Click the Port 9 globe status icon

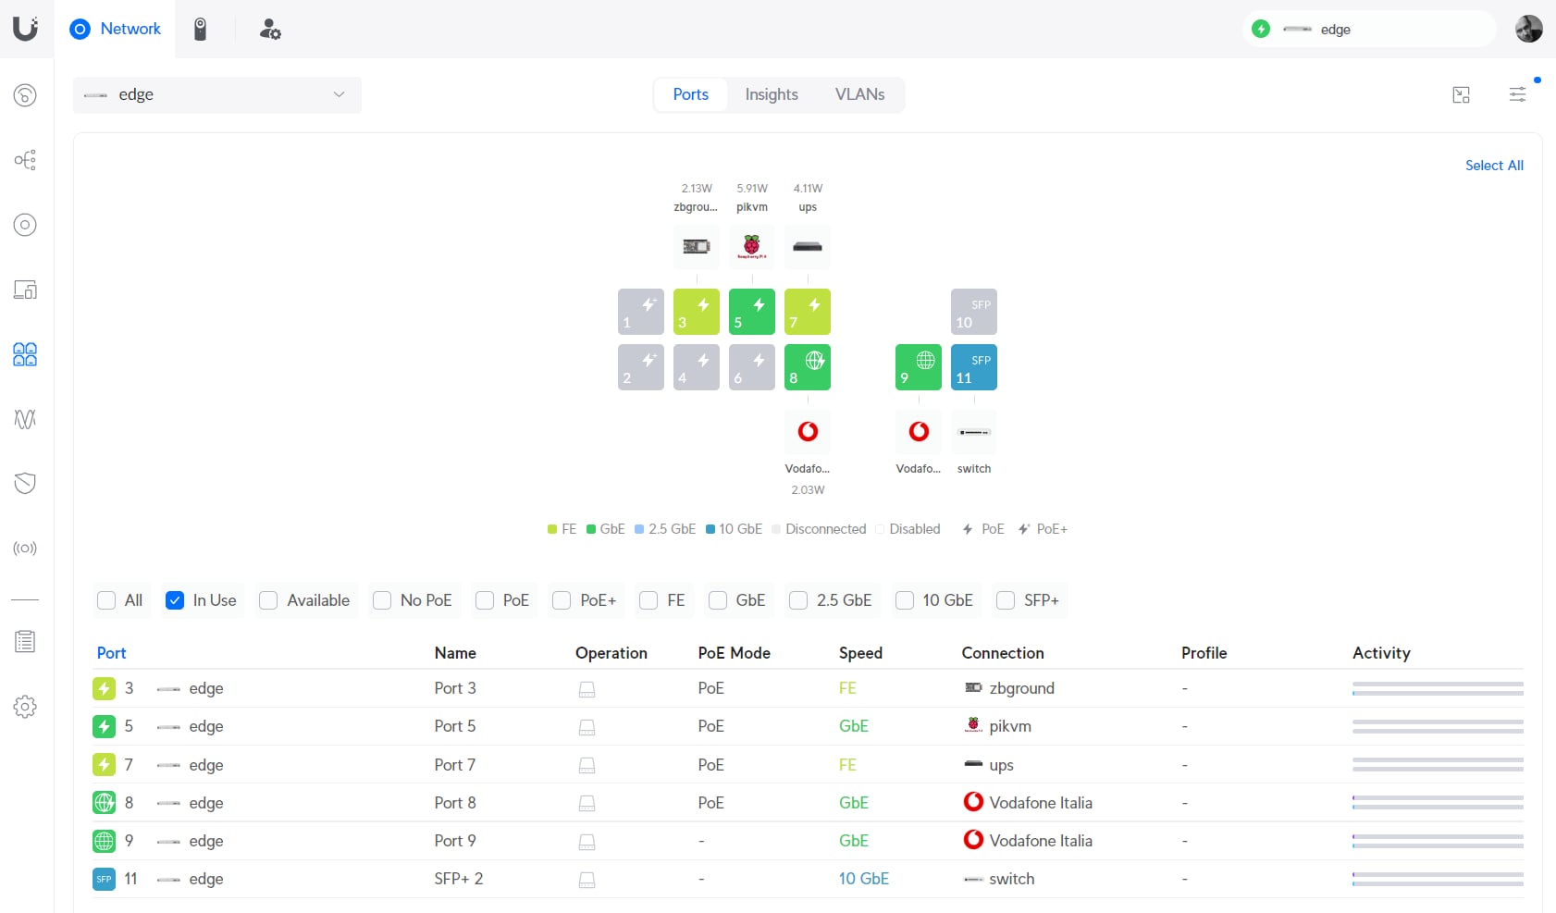pyautogui.click(x=105, y=841)
